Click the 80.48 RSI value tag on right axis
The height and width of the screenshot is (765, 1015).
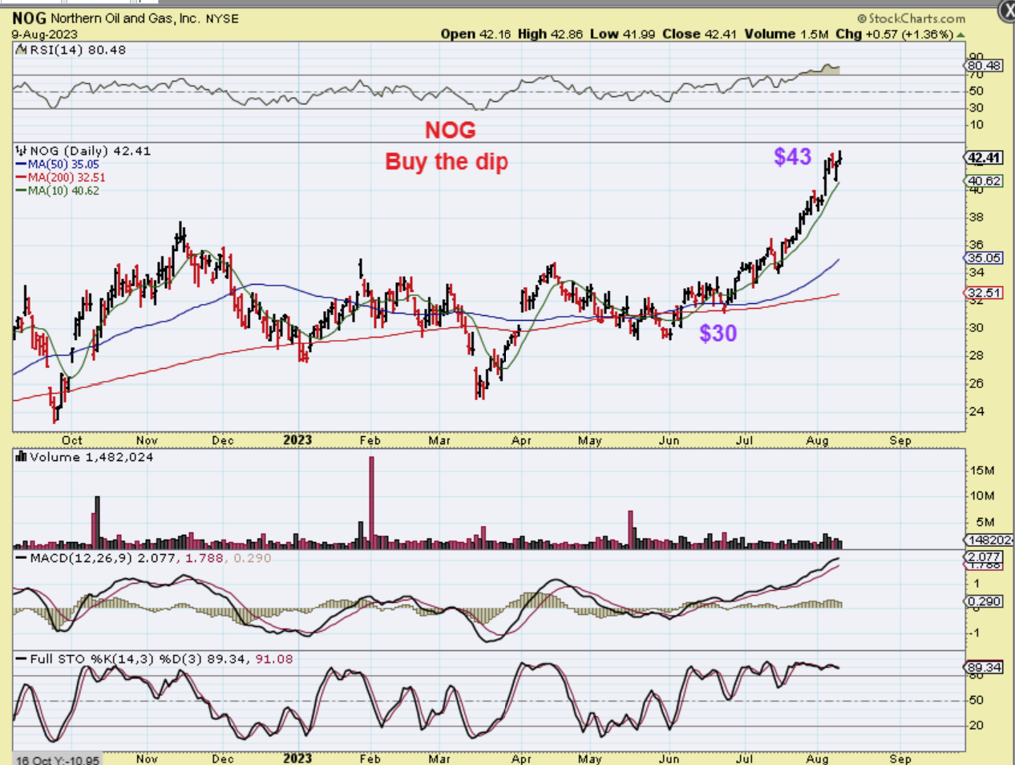click(984, 66)
